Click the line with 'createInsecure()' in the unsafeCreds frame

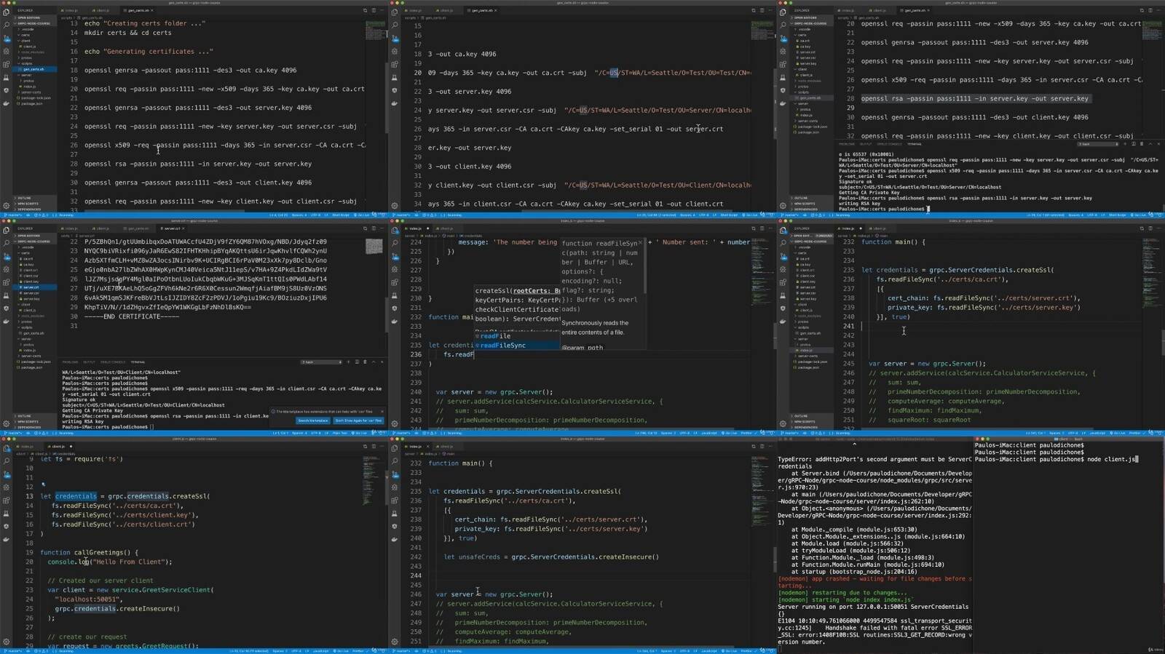[x=551, y=557]
